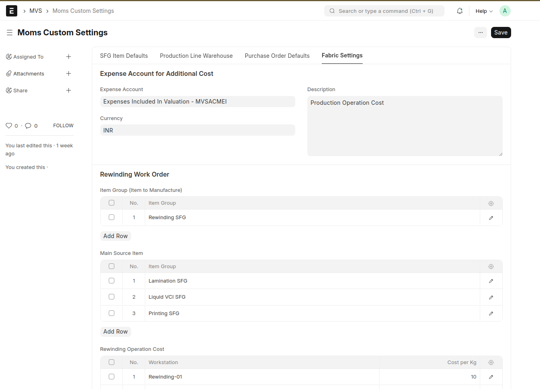Open Main Source Item table gear settings
Image resolution: width=540 pixels, height=389 pixels.
click(x=491, y=267)
